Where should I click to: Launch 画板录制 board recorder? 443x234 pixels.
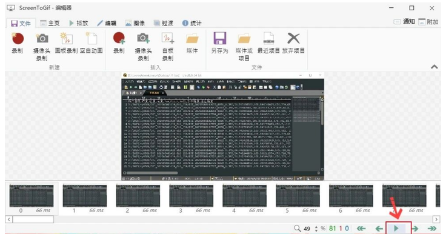pyautogui.click(x=67, y=43)
